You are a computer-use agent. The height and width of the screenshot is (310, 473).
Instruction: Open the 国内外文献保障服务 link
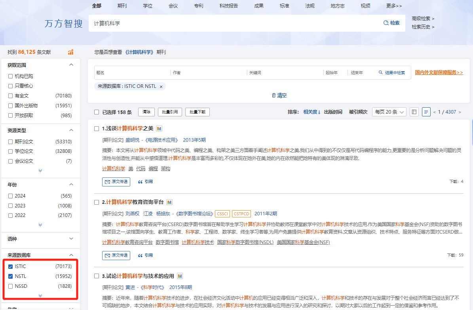coord(439,72)
